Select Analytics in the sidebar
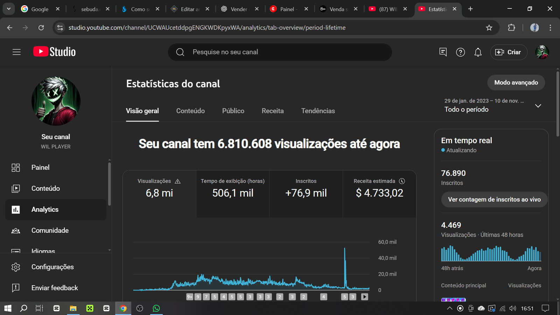Screen dimensions: 560x315 point(56,209)
